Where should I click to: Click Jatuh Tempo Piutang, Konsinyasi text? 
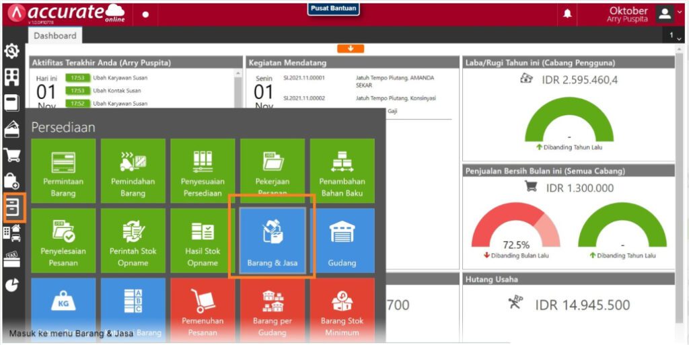[396, 98]
